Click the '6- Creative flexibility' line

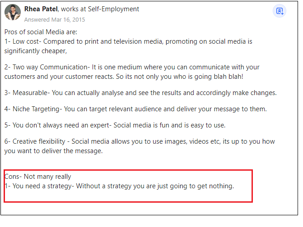(140, 141)
